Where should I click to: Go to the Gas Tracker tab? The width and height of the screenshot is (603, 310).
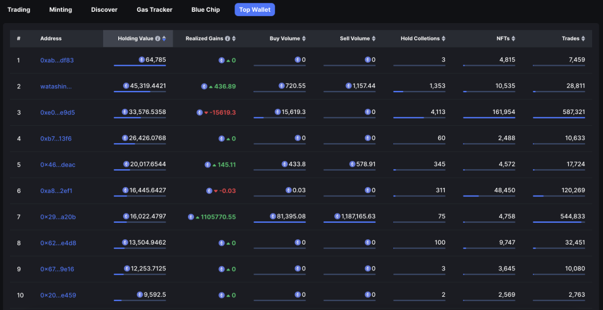(155, 9)
